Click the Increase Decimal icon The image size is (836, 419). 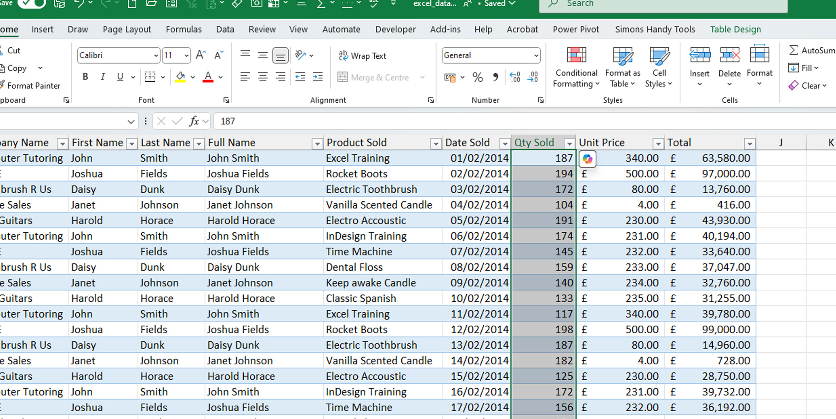click(515, 77)
